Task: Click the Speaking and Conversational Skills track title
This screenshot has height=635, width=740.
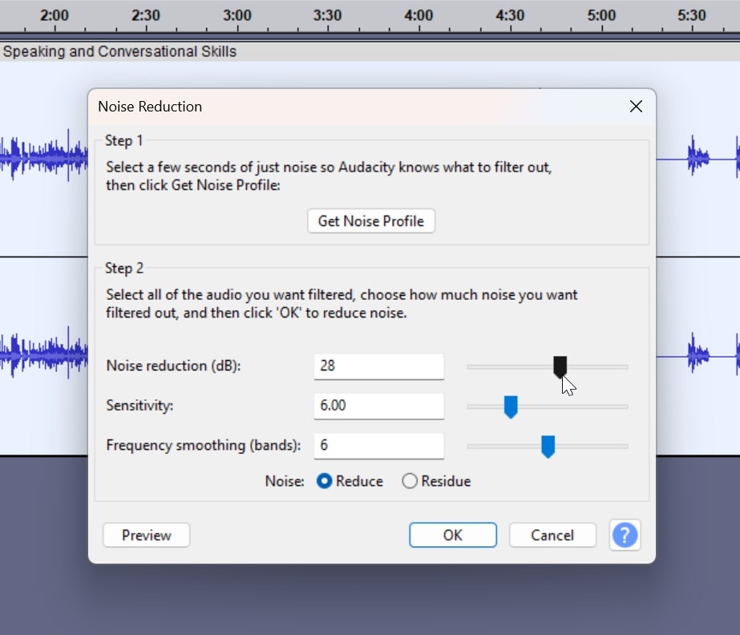Action: click(x=120, y=52)
